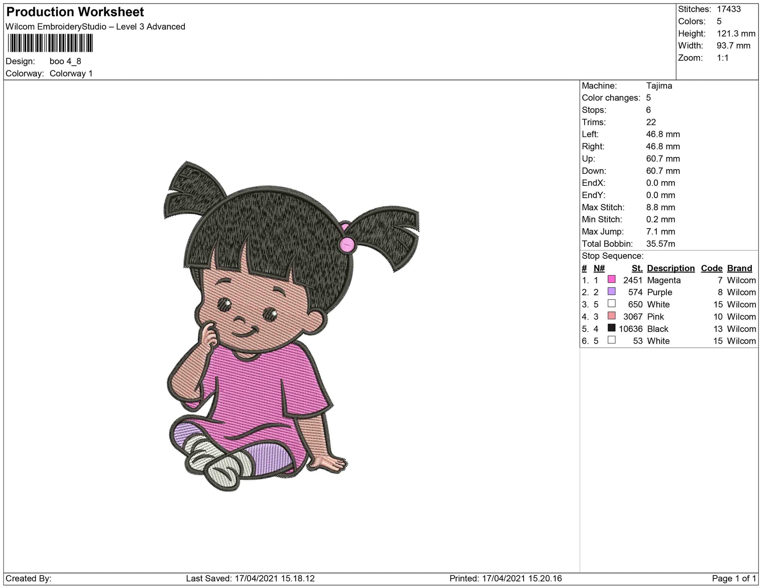The height and width of the screenshot is (586, 762).
Task: Click the barcode under the header
Action: click(50, 43)
